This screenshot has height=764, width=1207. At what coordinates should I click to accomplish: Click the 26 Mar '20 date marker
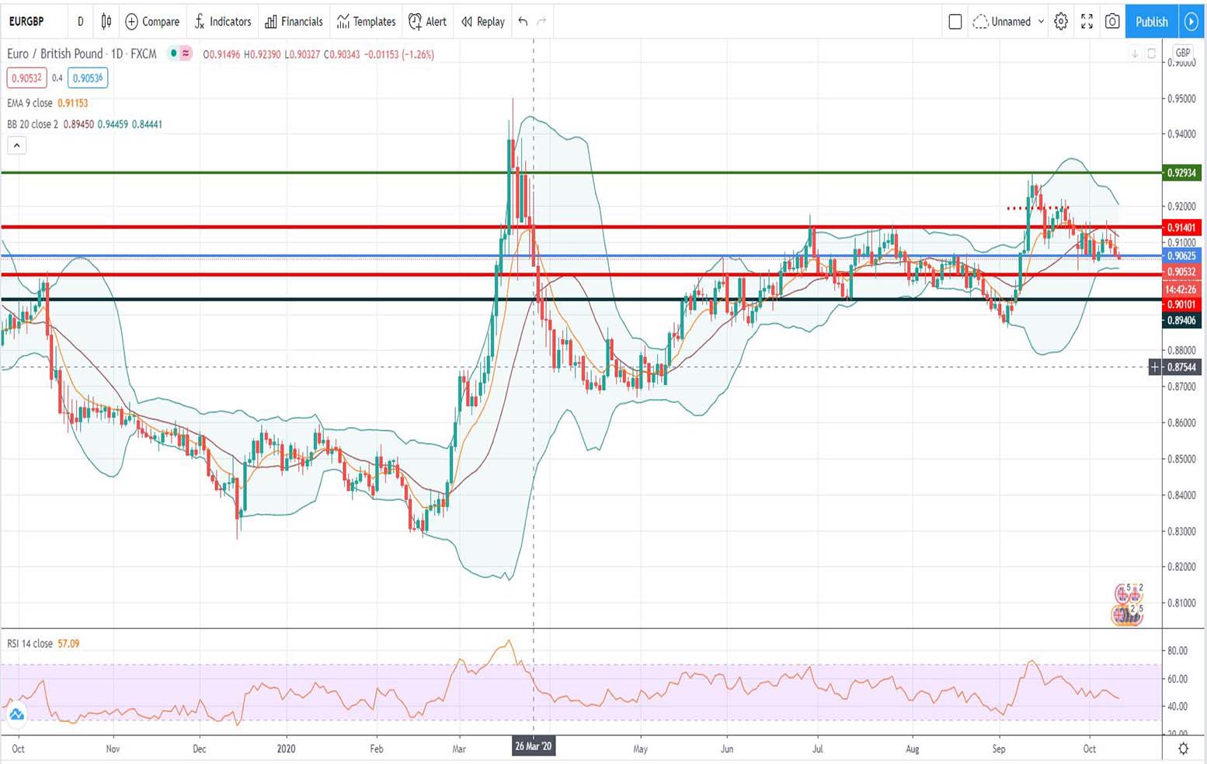click(534, 746)
